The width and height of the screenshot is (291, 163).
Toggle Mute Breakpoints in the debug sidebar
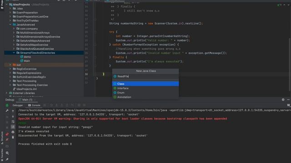point(7,139)
